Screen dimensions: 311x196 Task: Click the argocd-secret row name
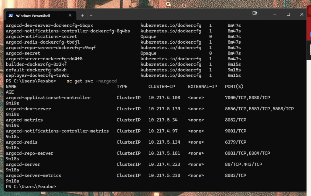[x=23, y=53]
